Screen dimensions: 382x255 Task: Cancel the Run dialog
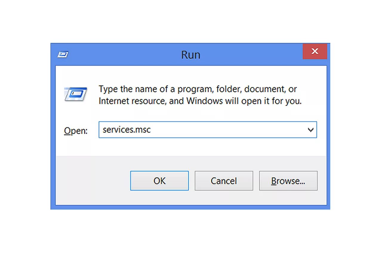click(x=224, y=181)
